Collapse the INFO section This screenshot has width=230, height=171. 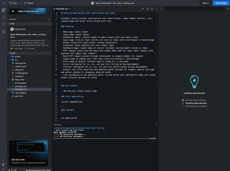click(12, 24)
